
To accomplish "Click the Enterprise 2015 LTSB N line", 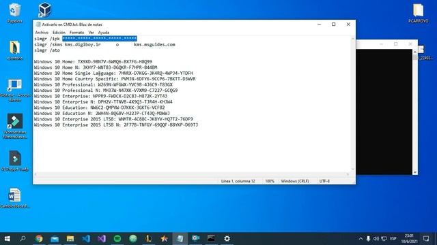I will (116, 125).
